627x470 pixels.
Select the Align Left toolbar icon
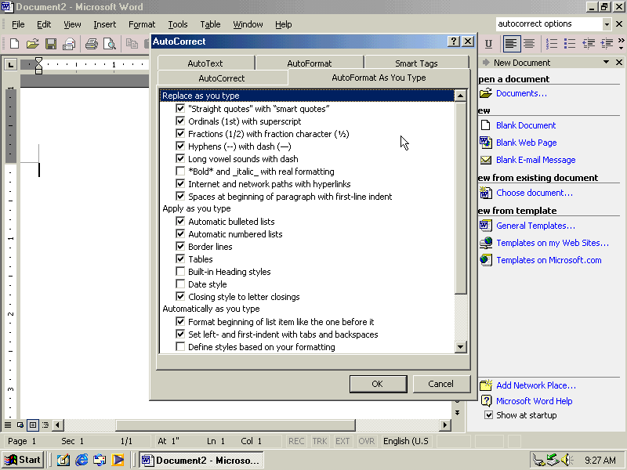tap(511, 44)
